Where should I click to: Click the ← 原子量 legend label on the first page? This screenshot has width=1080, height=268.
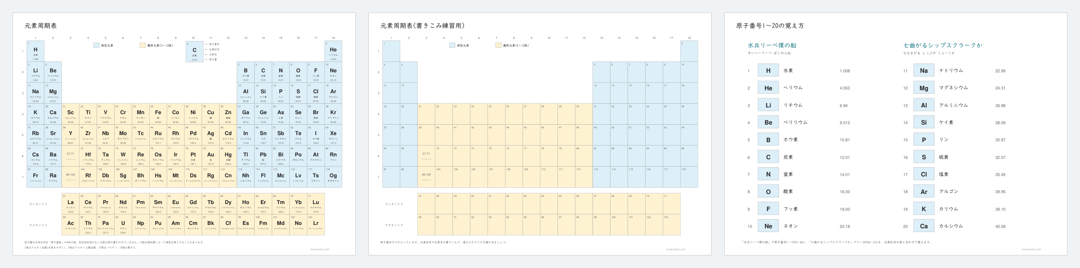coord(211,59)
